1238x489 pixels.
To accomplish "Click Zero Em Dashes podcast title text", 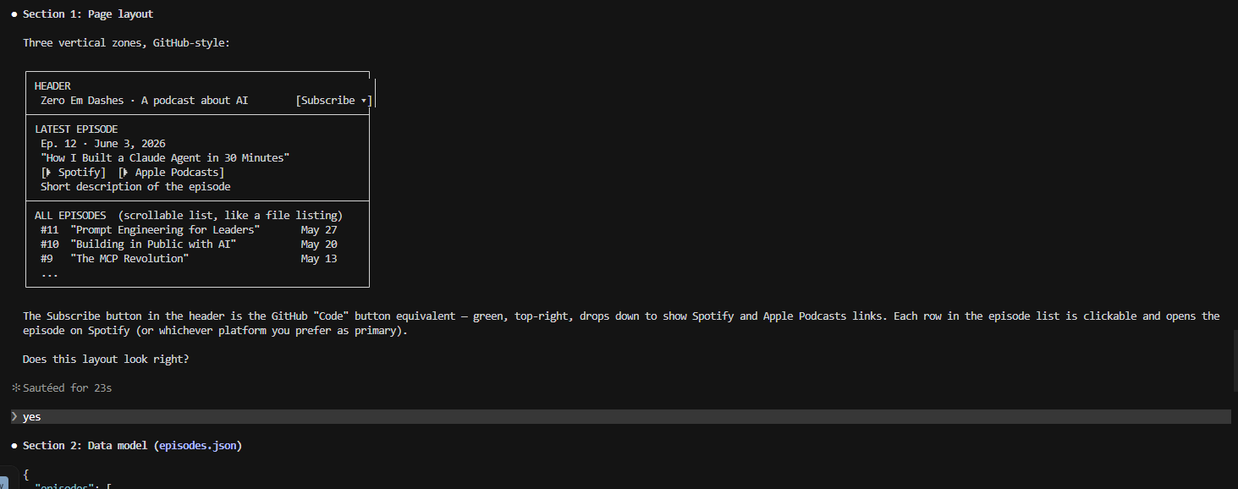I will [145, 100].
